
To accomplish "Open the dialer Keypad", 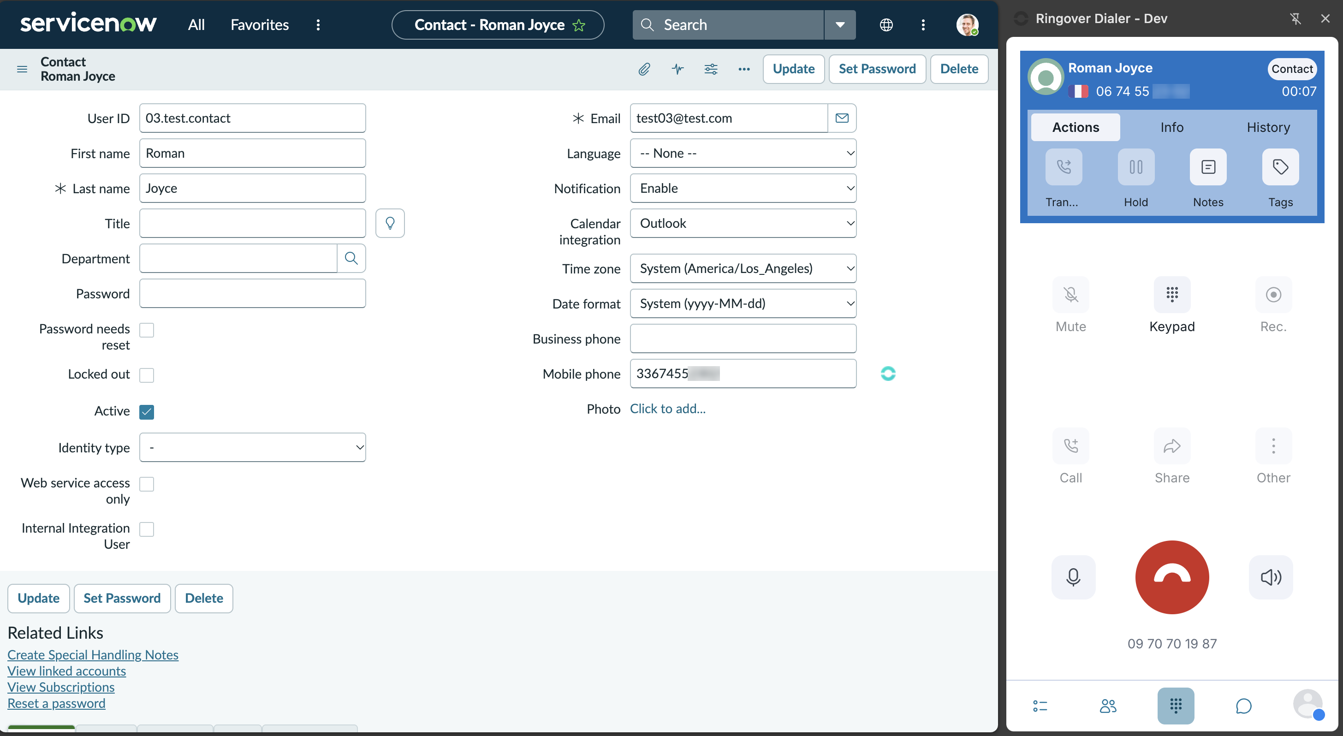I will pos(1172,295).
